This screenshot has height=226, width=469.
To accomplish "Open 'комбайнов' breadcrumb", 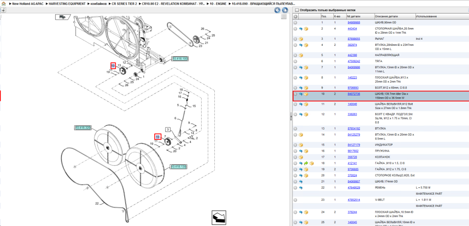I will coord(98,4).
